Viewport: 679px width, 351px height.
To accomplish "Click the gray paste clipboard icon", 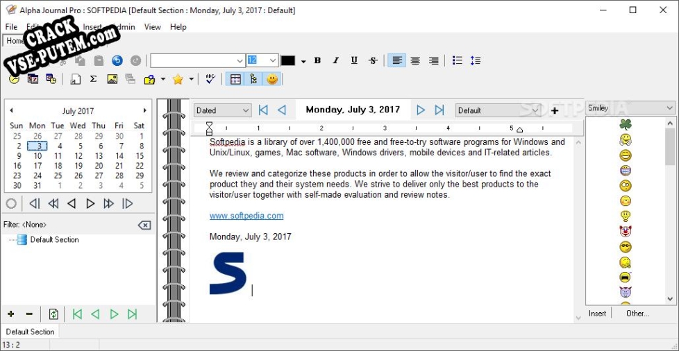I will (99, 60).
